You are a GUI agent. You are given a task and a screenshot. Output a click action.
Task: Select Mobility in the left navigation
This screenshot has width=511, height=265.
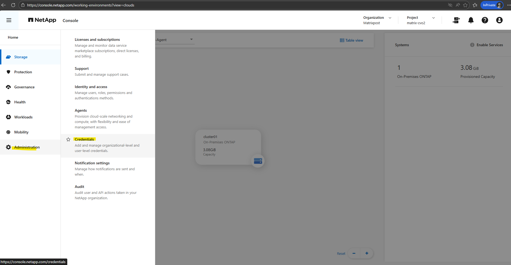click(30, 132)
